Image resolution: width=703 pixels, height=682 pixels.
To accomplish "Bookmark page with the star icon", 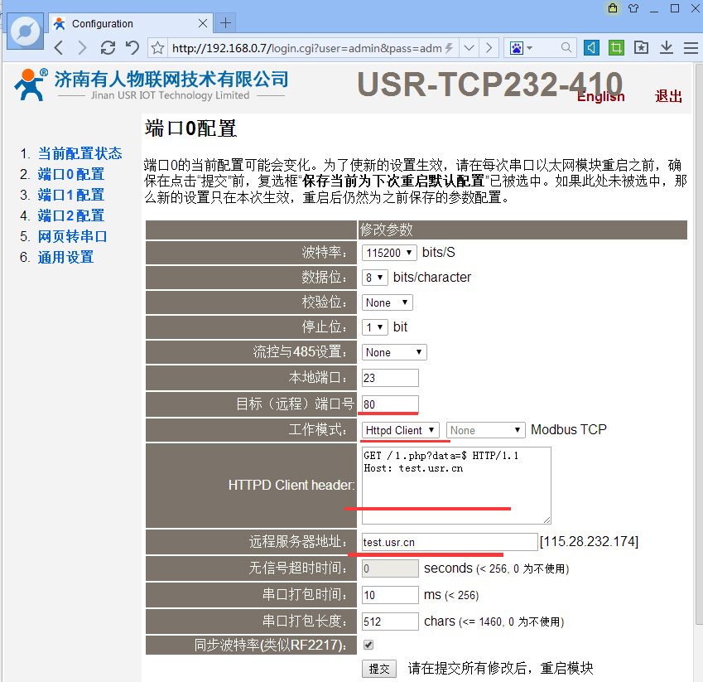I will tap(158, 48).
